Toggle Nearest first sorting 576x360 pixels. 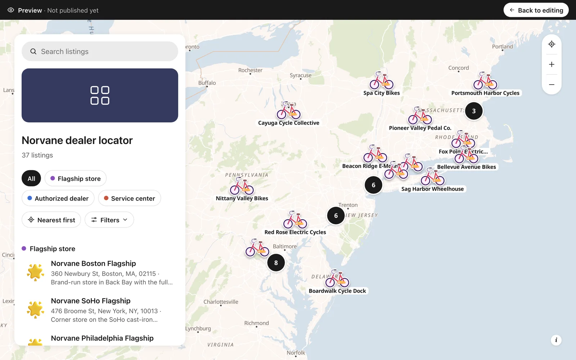point(51,220)
